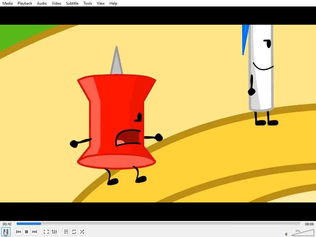
Task: Open the Tools menu
Action: pos(88,3)
